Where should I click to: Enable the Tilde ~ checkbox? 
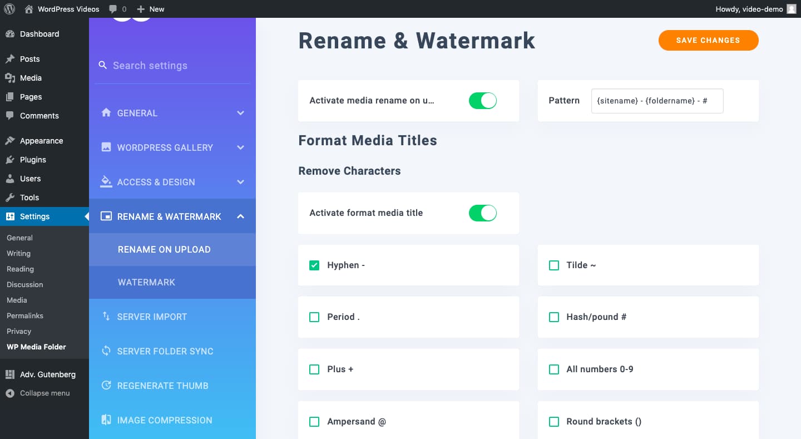point(554,265)
